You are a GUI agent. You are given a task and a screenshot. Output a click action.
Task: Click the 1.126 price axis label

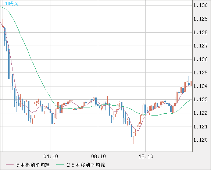[x=200, y=59]
